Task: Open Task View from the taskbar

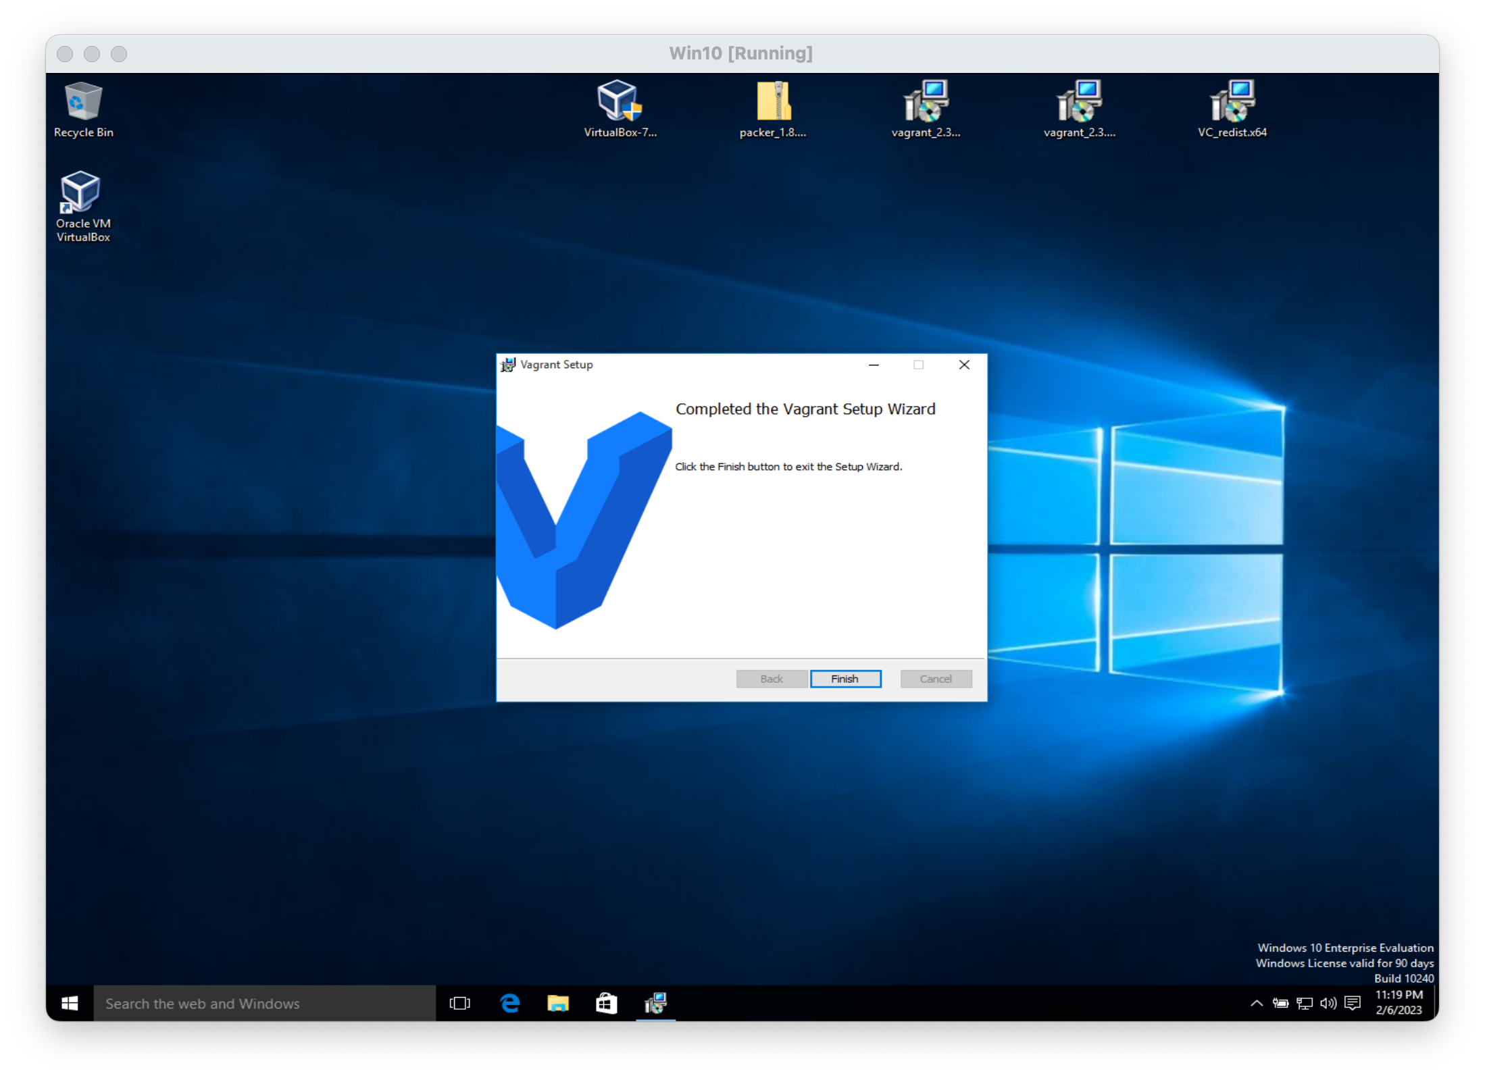Action: 459,1004
